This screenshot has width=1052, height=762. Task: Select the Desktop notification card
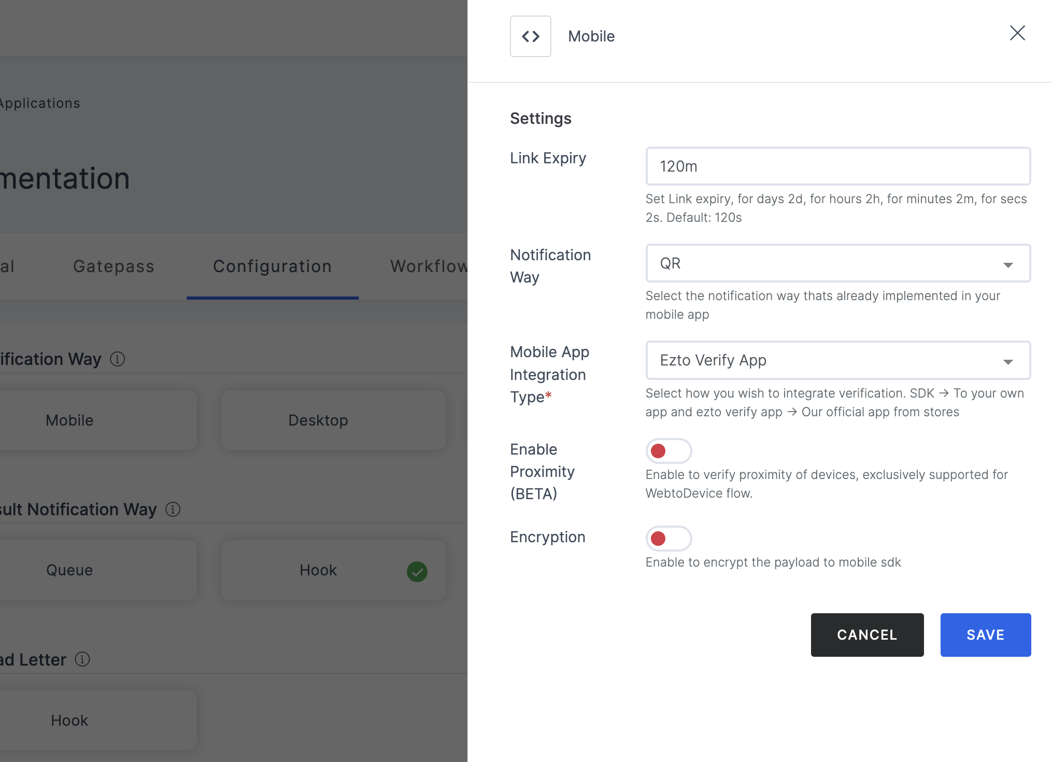point(334,420)
